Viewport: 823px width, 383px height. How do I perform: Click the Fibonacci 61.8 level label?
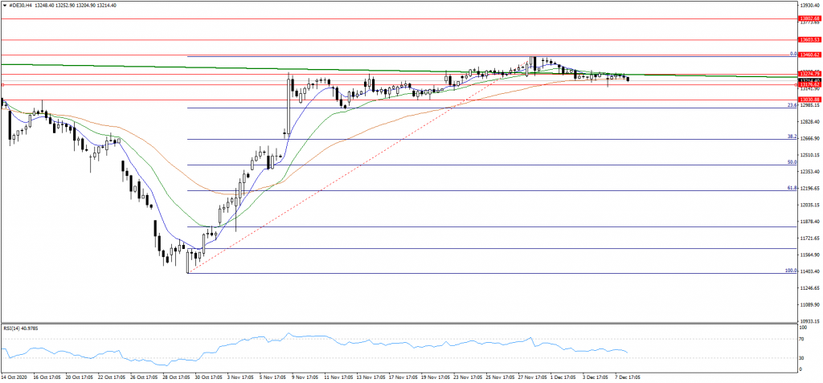[791, 188]
